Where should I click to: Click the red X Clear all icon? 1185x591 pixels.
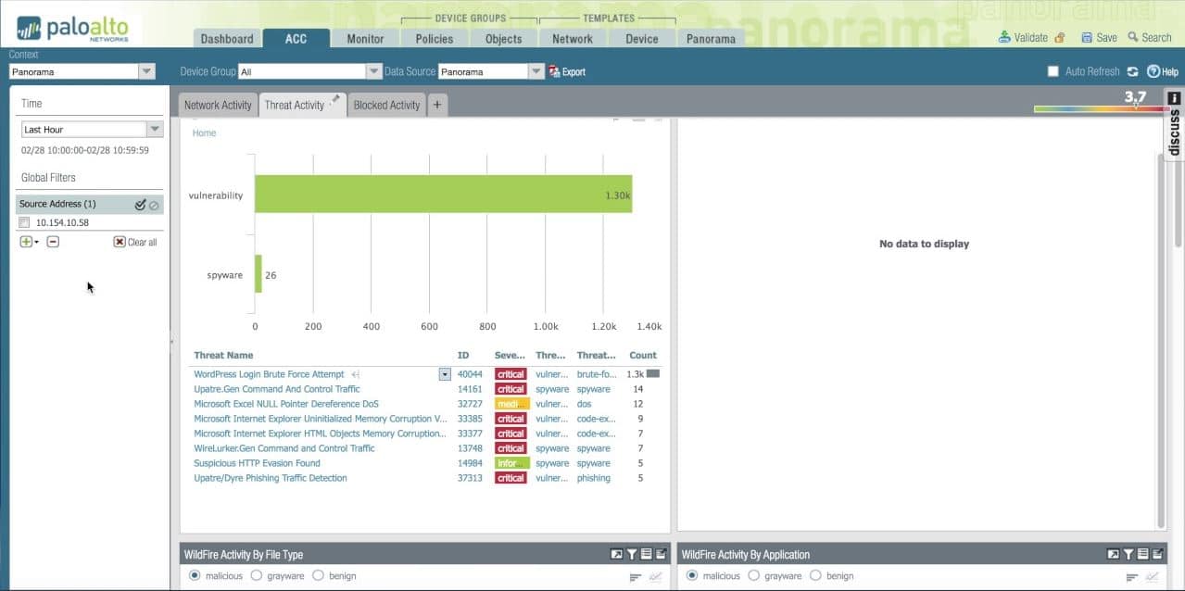[120, 242]
